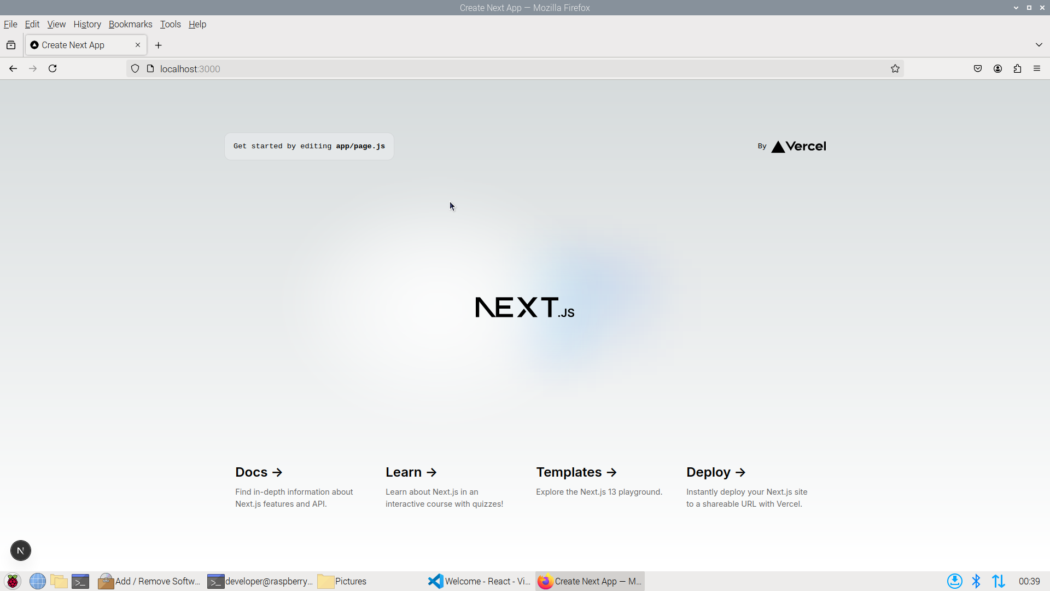Viewport: 1050px width, 591px height.
Task: Switch to Welcome - React VS Code window
Action: (480, 581)
